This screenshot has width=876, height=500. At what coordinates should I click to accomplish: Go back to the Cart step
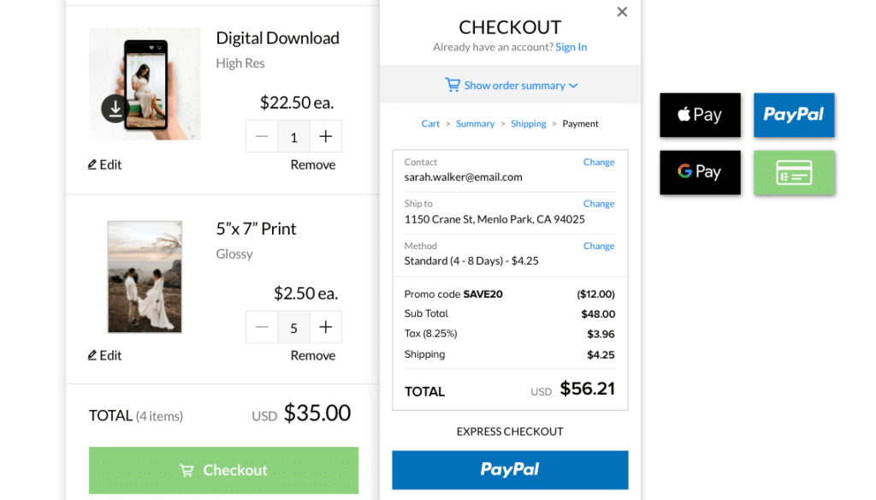tap(430, 123)
